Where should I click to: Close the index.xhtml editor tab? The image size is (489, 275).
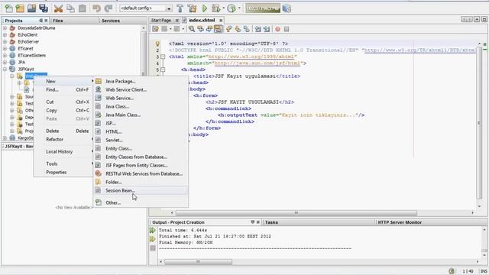tap(221, 21)
